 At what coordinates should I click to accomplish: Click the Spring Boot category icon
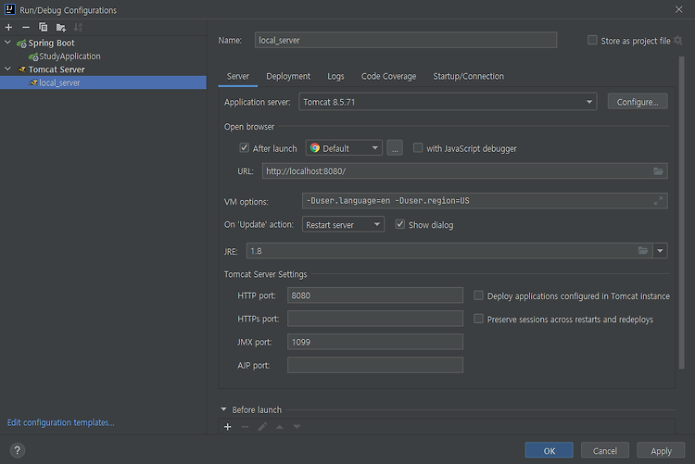(x=21, y=44)
